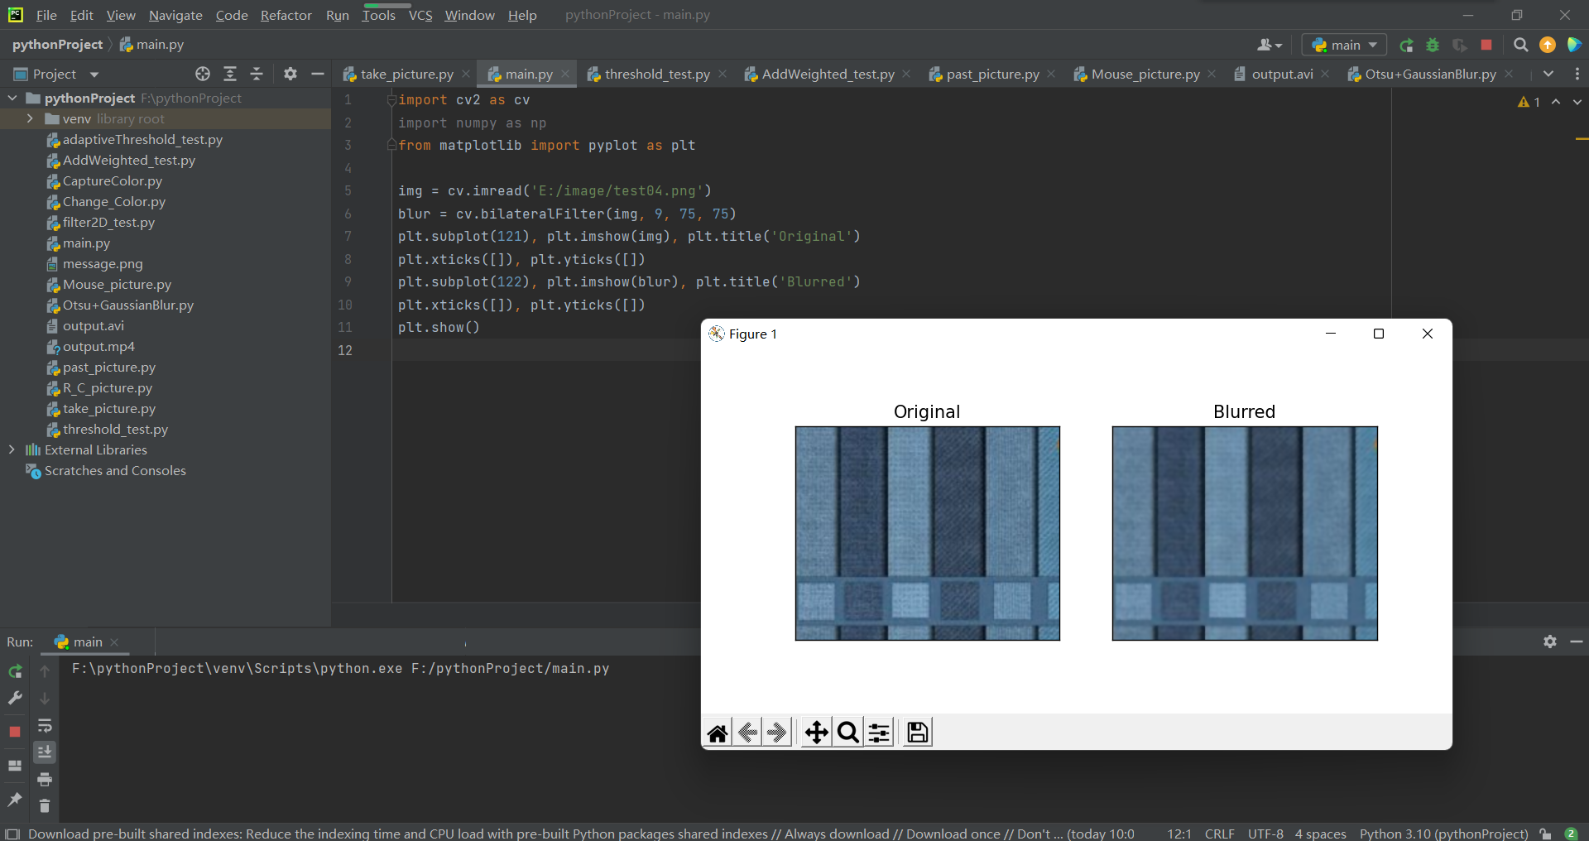Click the Debug bug icon in the toolbar
The image size is (1589, 841).
click(x=1433, y=45)
